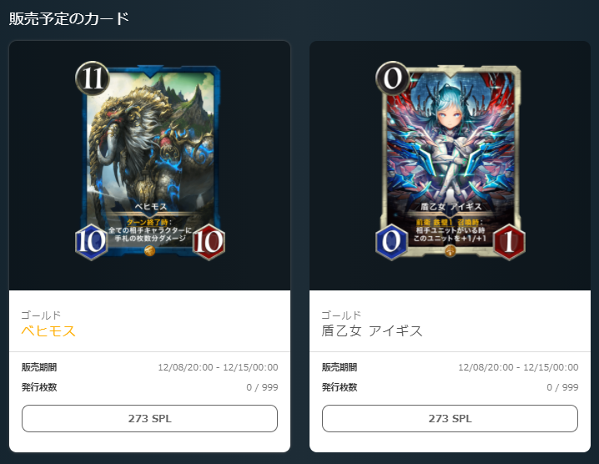Click the Aegis card cost 0 badge
This screenshot has height=464, width=599.
coord(393,78)
